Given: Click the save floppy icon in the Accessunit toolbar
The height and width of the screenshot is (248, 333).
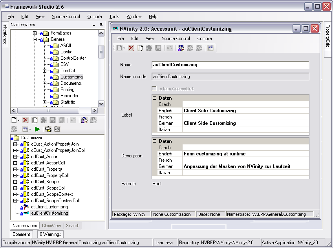Looking at the screenshot, I should coord(158,48).
